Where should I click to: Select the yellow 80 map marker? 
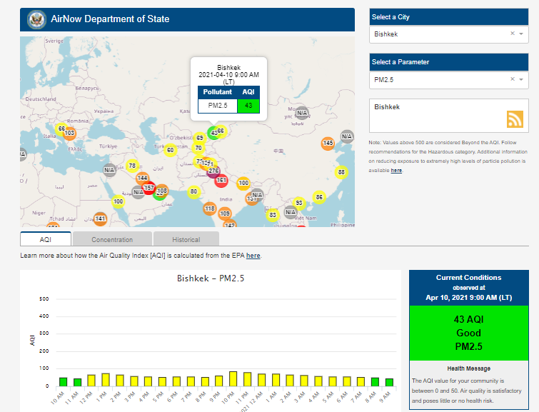(x=193, y=191)
